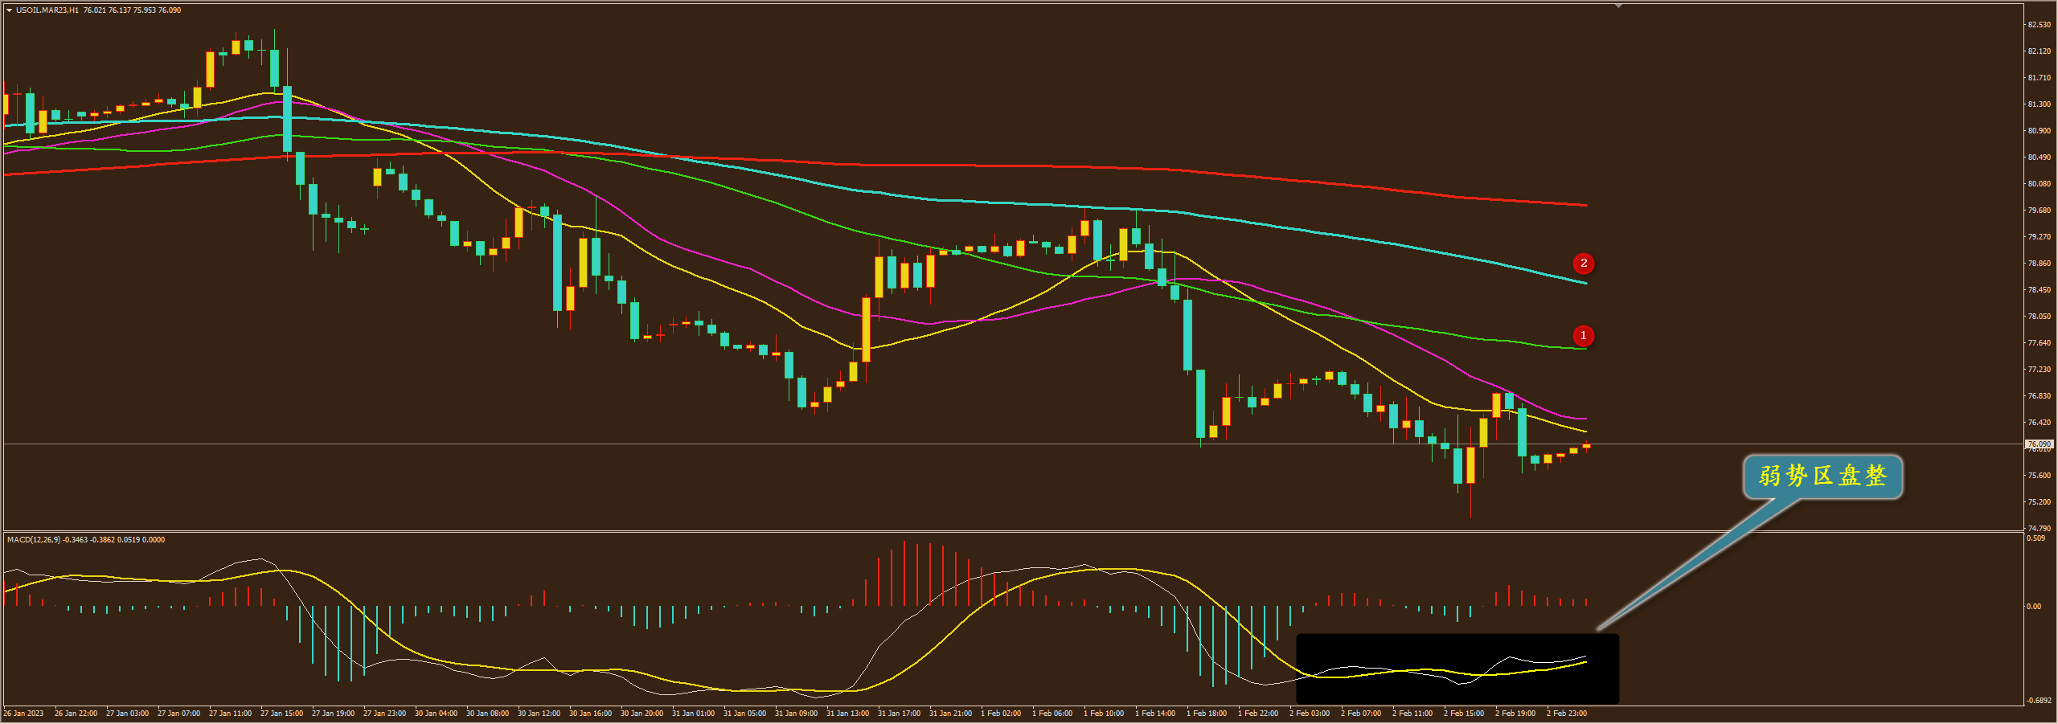This screenshot has width=2058, height=724.
Task: Click the 2 Feb 23:00 time label
Action: tap(1566, 714)
